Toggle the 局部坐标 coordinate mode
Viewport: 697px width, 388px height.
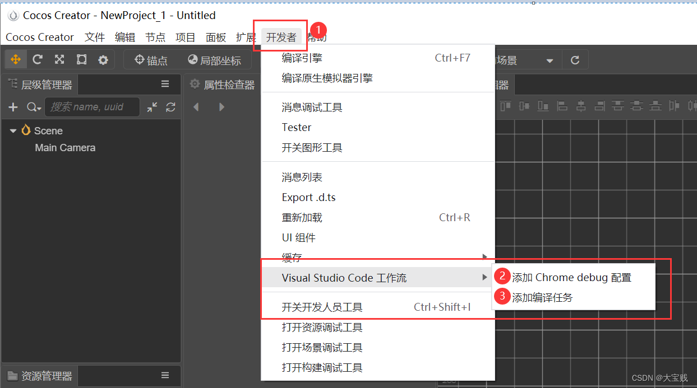(x=214, y=60)
